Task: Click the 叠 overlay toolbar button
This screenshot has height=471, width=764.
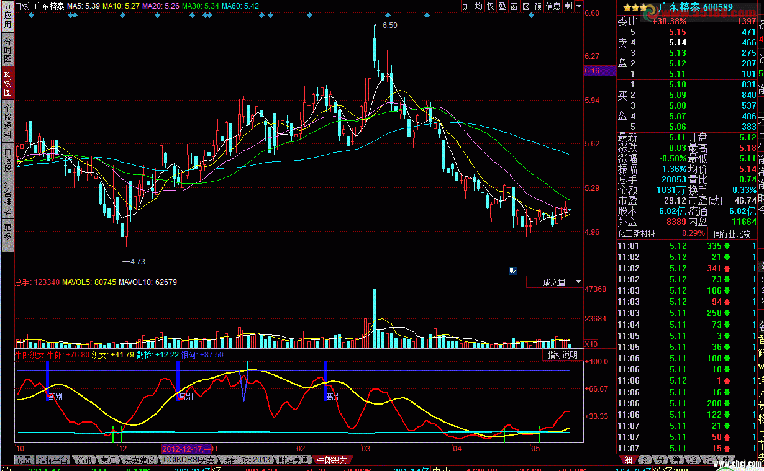Action: coord(503,6)
